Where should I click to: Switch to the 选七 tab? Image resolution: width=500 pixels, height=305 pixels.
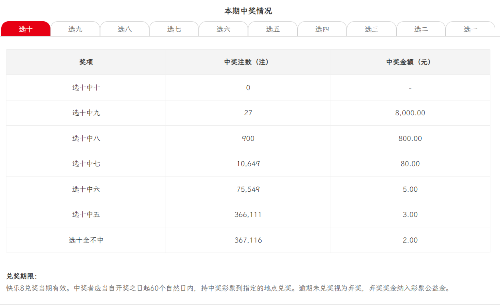174,29
